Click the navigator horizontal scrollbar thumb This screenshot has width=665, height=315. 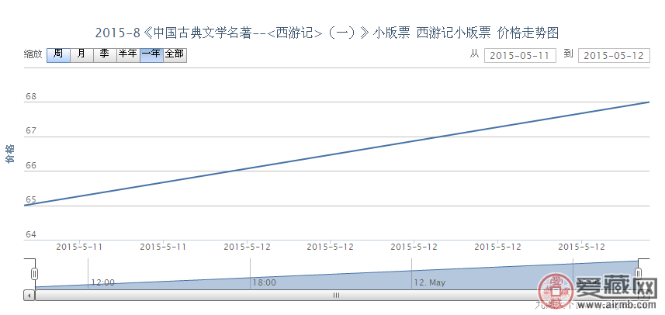[x=336, y=295]
